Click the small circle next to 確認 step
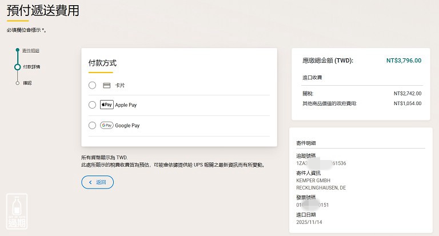 [18, 83]
